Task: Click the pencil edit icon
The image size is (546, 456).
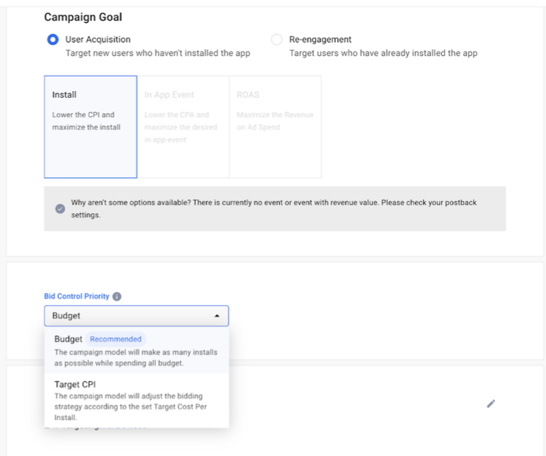Action: tap(491, 403)
